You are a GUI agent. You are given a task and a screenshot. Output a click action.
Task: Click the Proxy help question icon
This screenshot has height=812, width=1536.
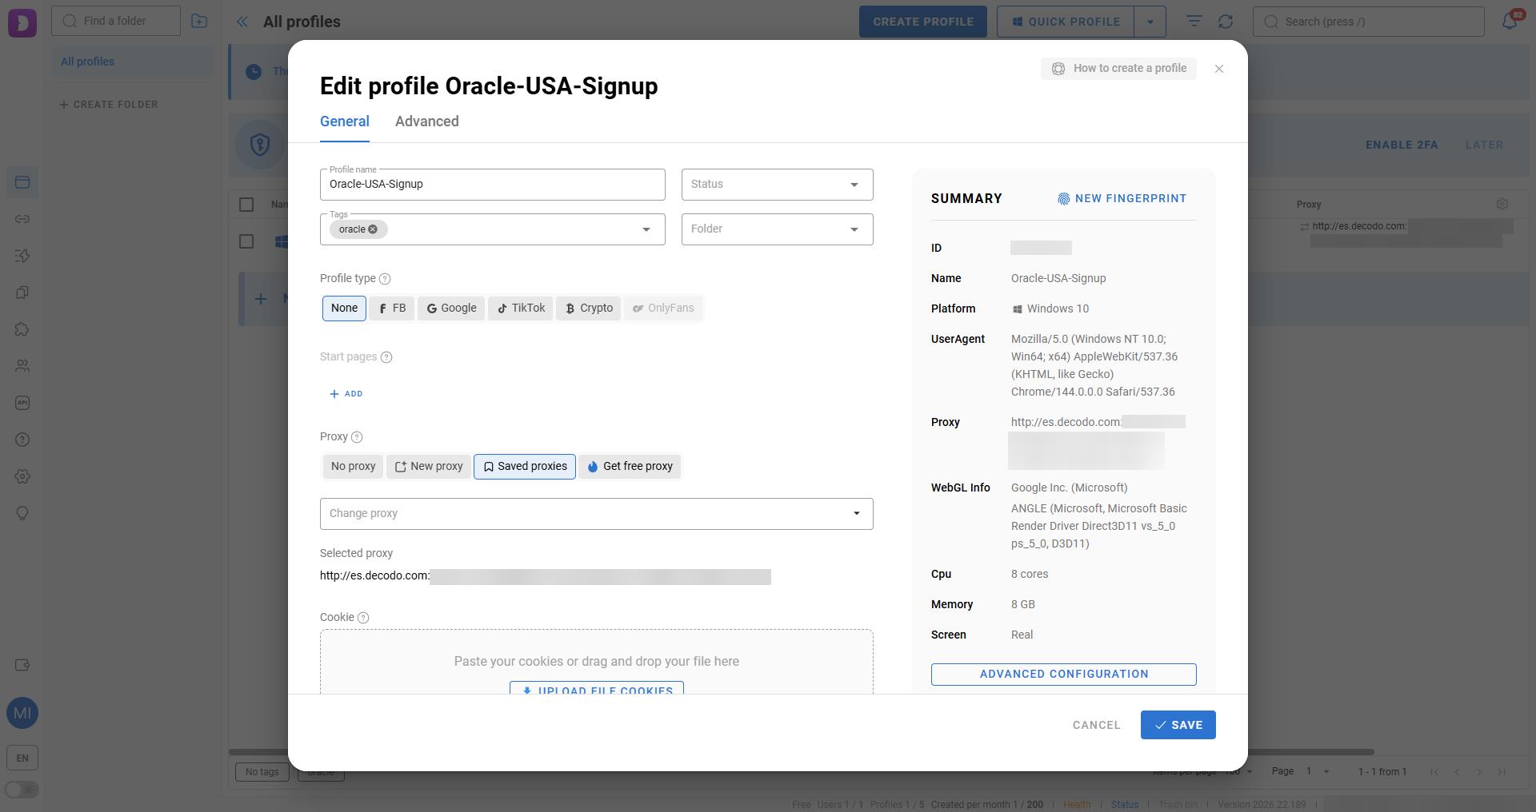[357, 437]
